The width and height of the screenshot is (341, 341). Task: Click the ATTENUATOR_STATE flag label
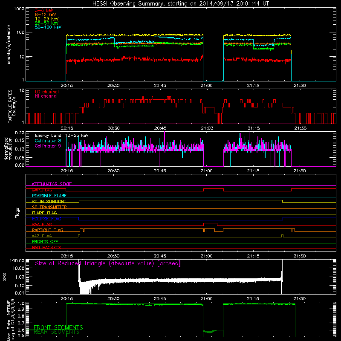pyautogui.click(x=52, y=184)
